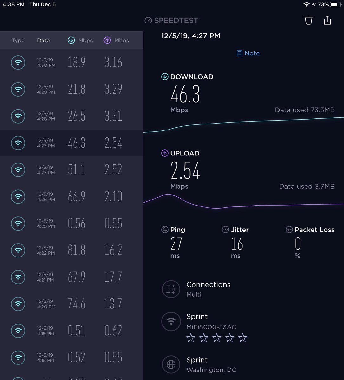Open the 4:30 PM test result entry
Viewport: 344px width, 380px height.
(71, 62)
